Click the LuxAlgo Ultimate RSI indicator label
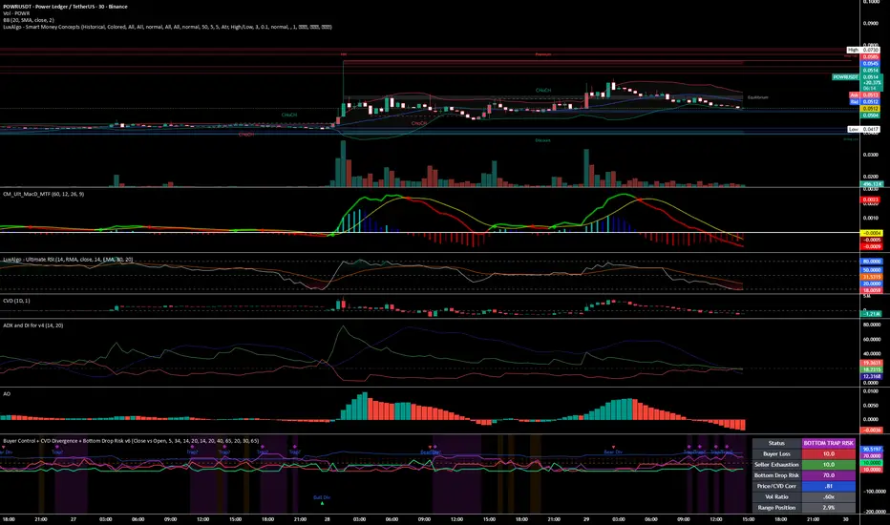Viewport: 890px width, 525px height. 68,260
